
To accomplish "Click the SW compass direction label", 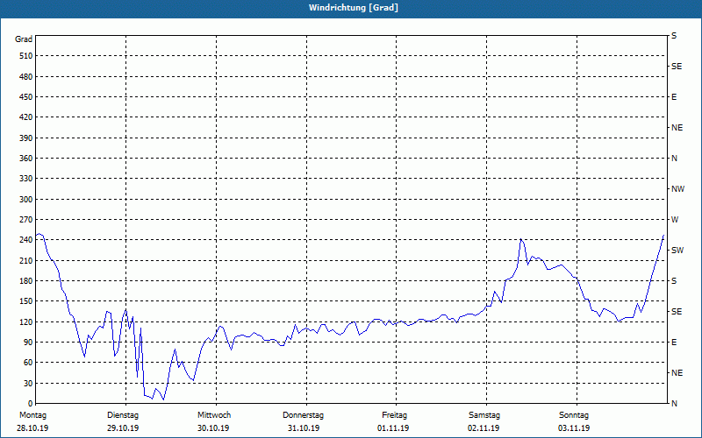I will tap(677, 251).
